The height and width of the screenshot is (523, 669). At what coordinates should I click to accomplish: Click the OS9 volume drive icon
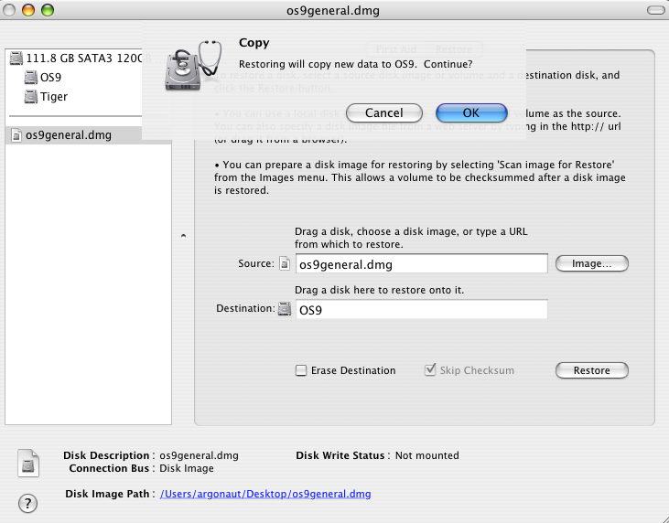pyautogui.click(x=31, y=78)
